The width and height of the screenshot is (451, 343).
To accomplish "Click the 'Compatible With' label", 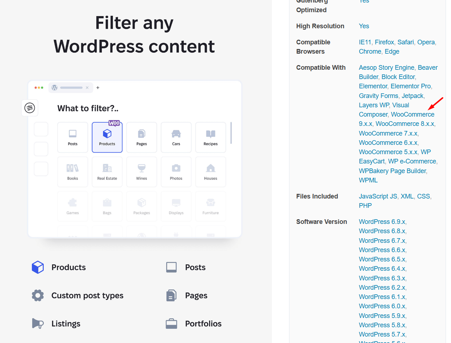I will click(x=321, y=68).
